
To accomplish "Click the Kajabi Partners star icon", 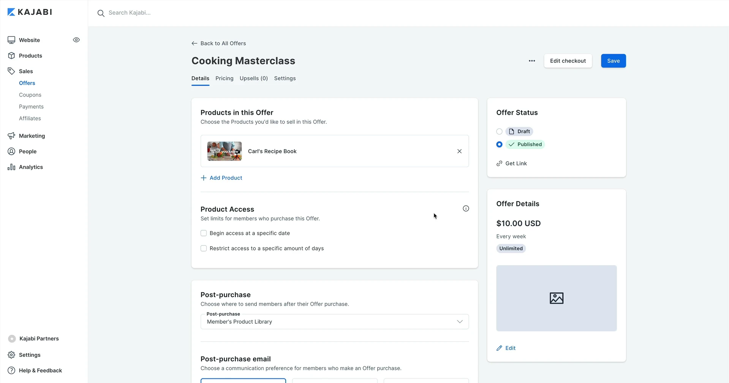I will [12, 339].
